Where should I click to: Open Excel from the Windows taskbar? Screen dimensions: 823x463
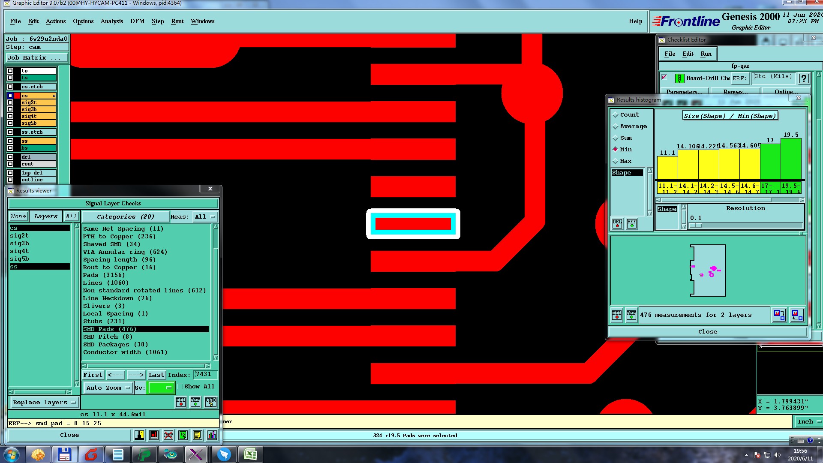[250, 454]
